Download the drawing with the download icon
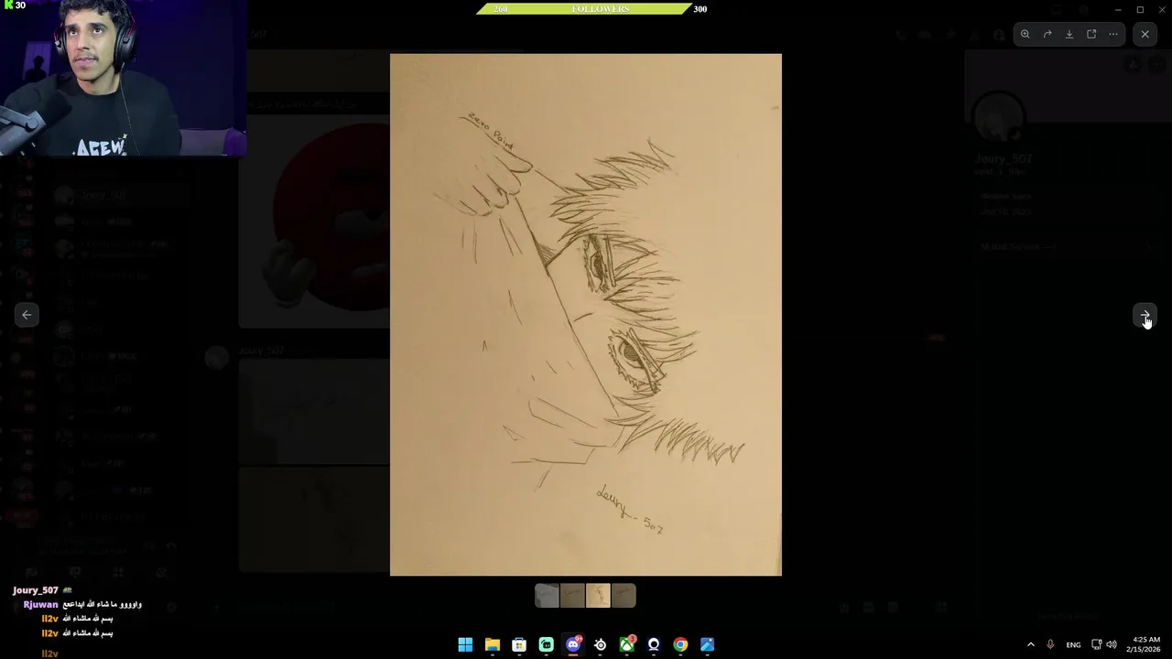The height and width of the screenshot is (659, 1172). click(x=1069, y=34)
